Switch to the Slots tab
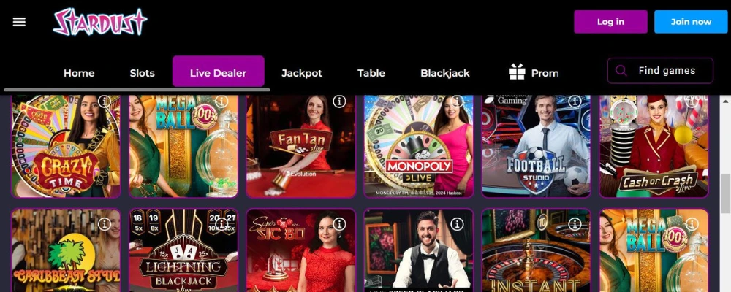Screen dimensions: 731x292 pos(143,73)
